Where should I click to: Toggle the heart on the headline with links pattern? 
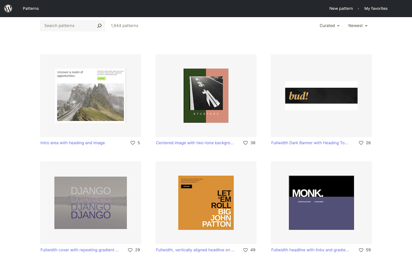pyautogui.click(x=361, y=250)
